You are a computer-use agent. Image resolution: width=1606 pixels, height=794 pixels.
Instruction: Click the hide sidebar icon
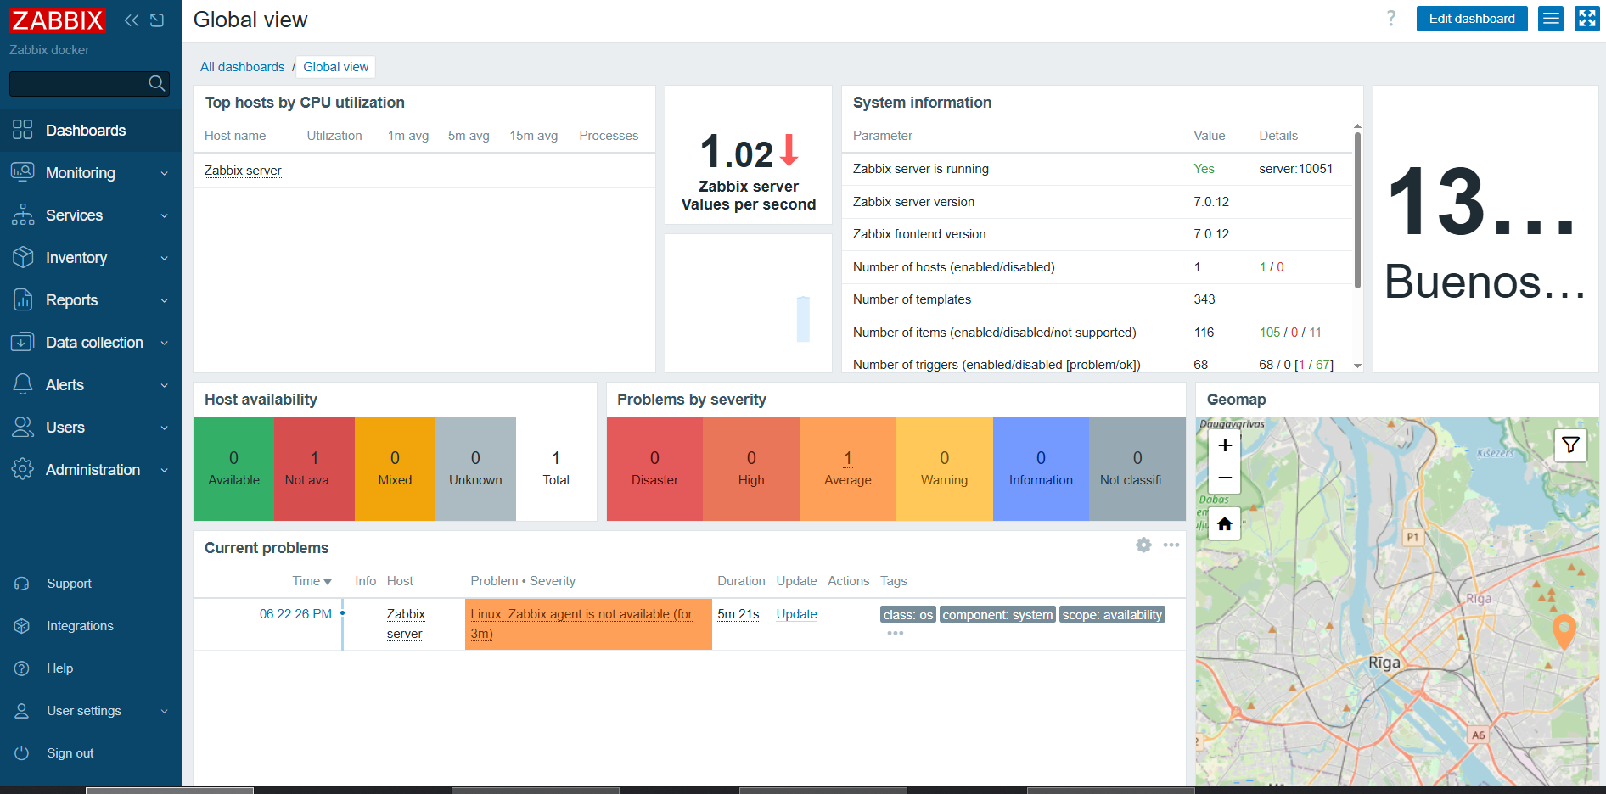(x=157, y=20)
